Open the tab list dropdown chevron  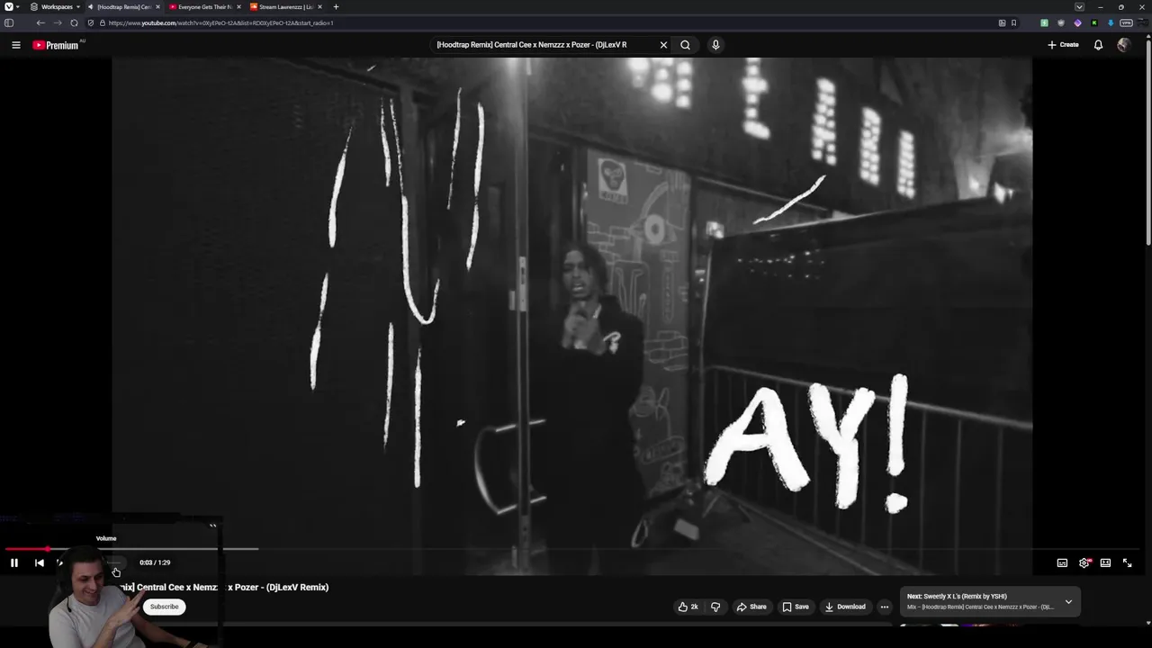pos(1079,6)
